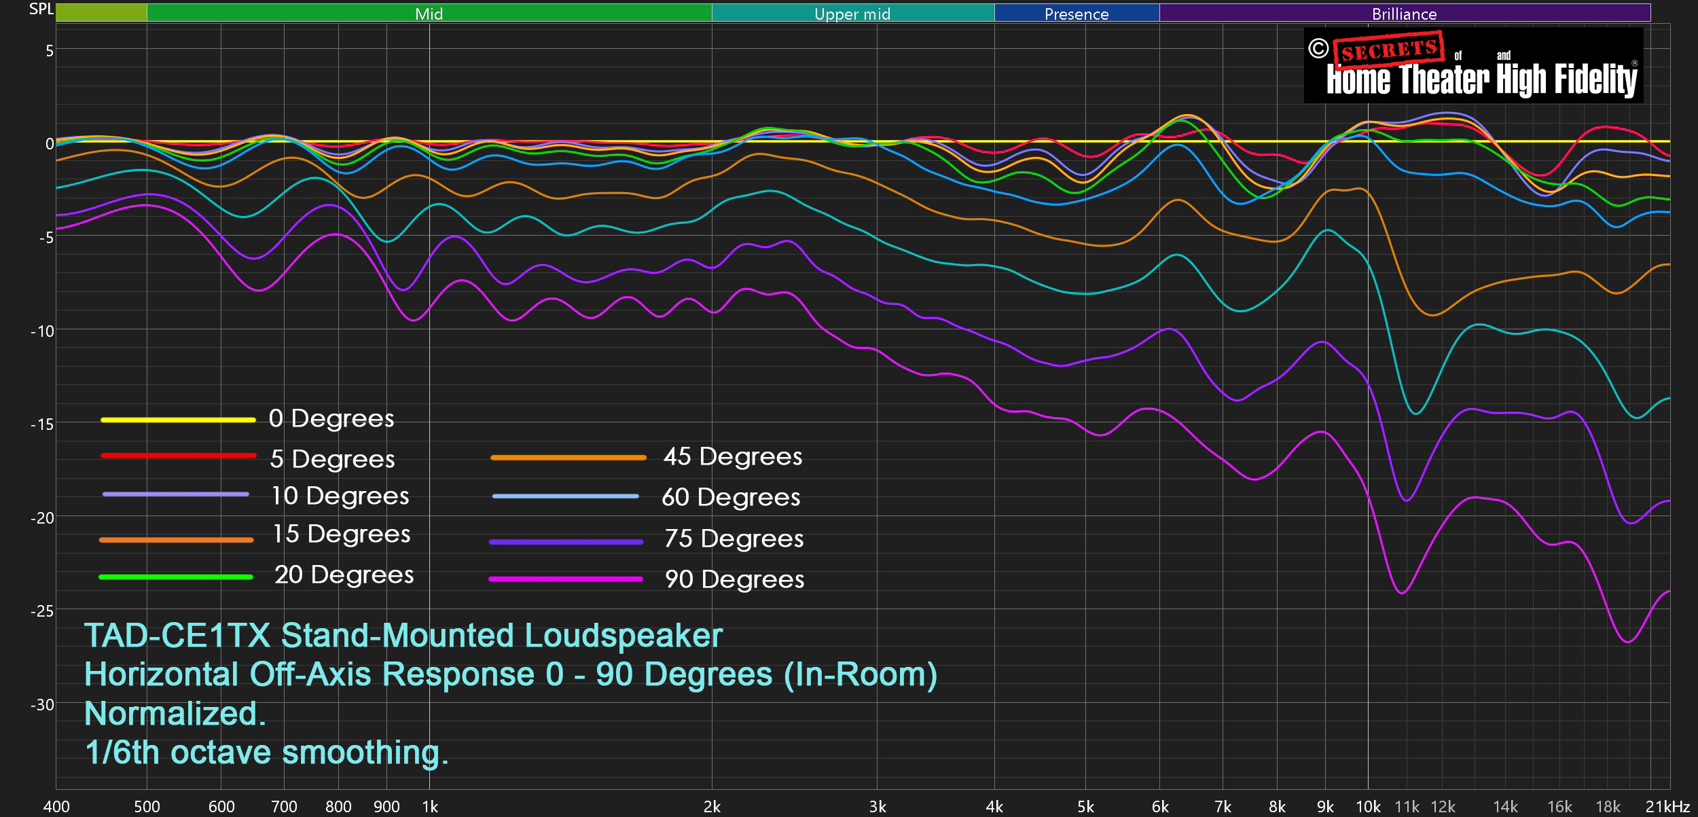
Task: Click the '5 Degrees' legend text
Action: [x=332, y=459]
